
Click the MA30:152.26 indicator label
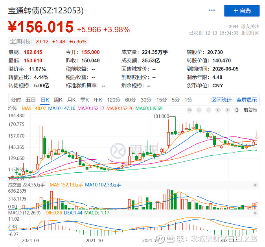120,109
